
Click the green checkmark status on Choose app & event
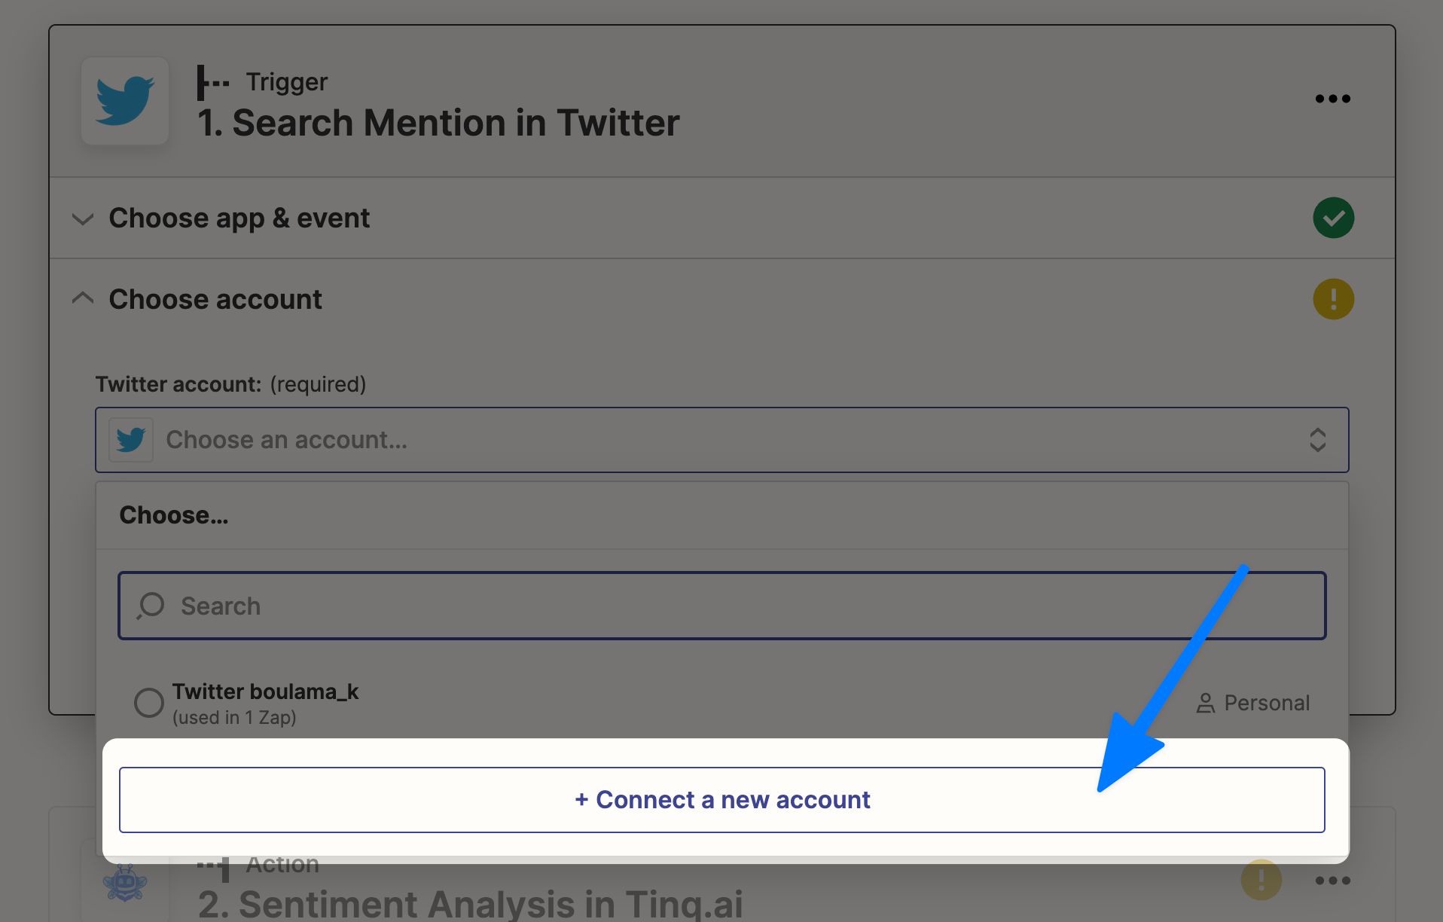(x=1333, y=218)
